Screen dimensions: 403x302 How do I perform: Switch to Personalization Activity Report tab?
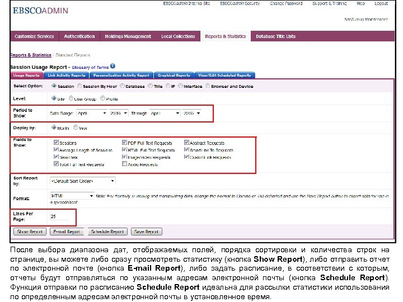click(x=121, y=75)
